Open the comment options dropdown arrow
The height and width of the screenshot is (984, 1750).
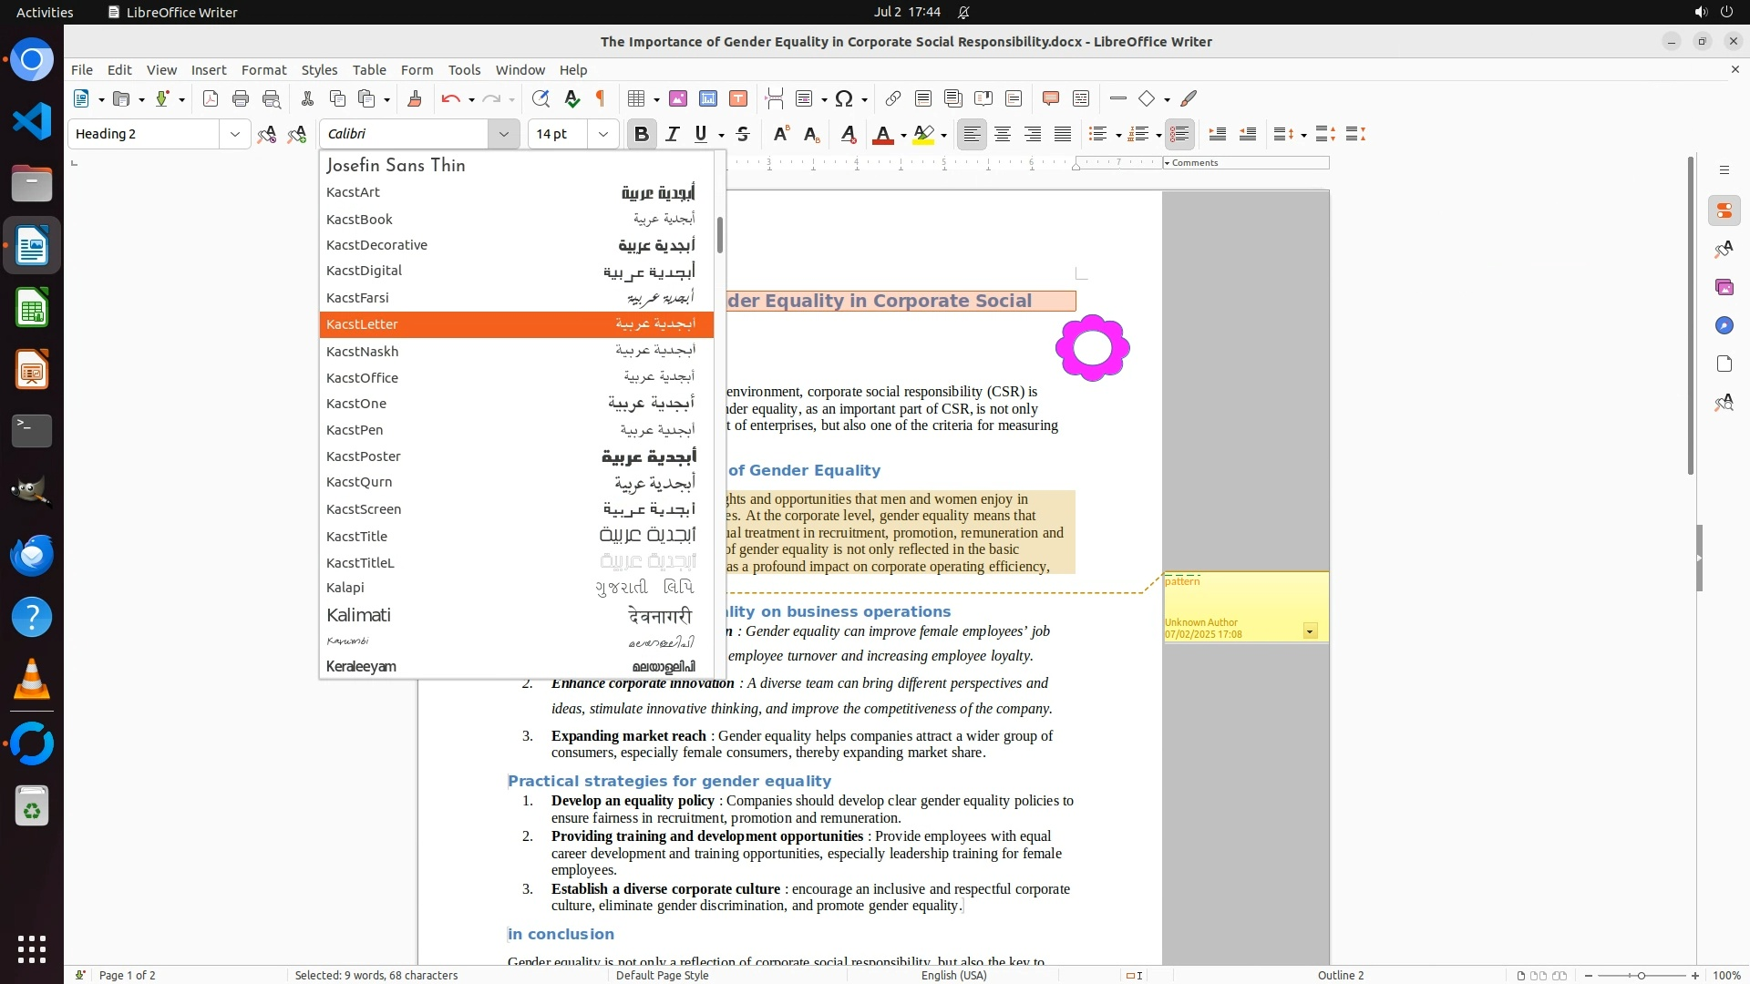pyautogui.click(x=1310, y=630)
